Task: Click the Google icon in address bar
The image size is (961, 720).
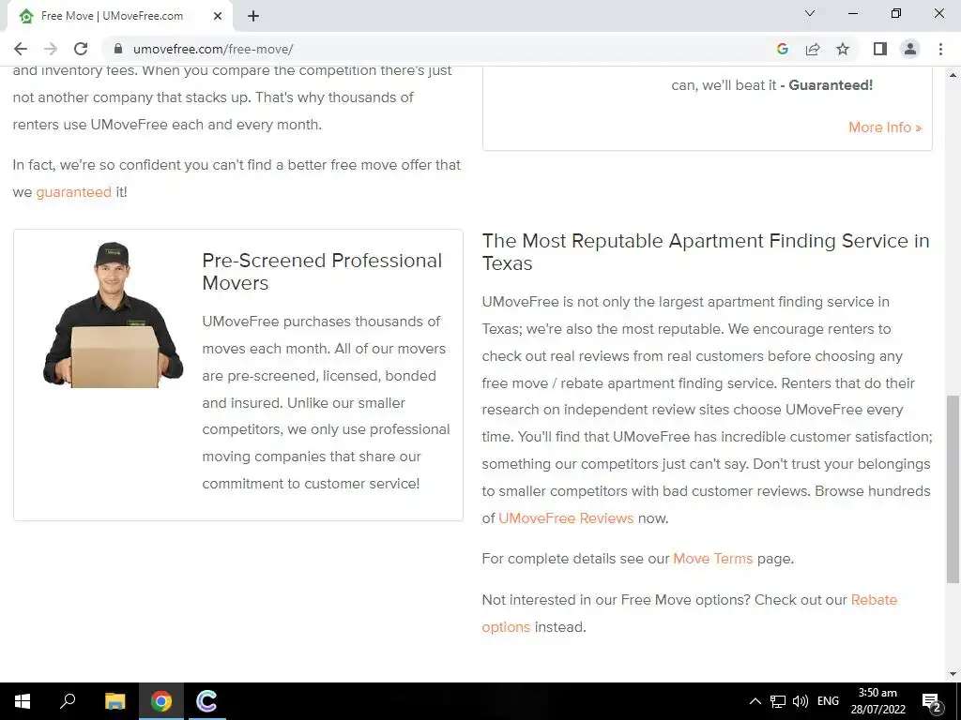Action: [782, 49]
